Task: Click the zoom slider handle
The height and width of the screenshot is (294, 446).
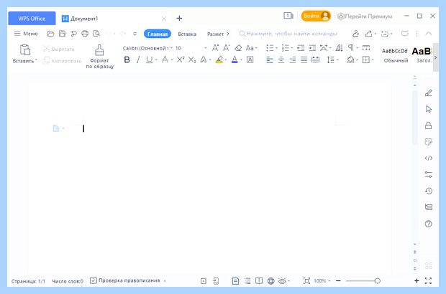Action: tap(377, 281)
